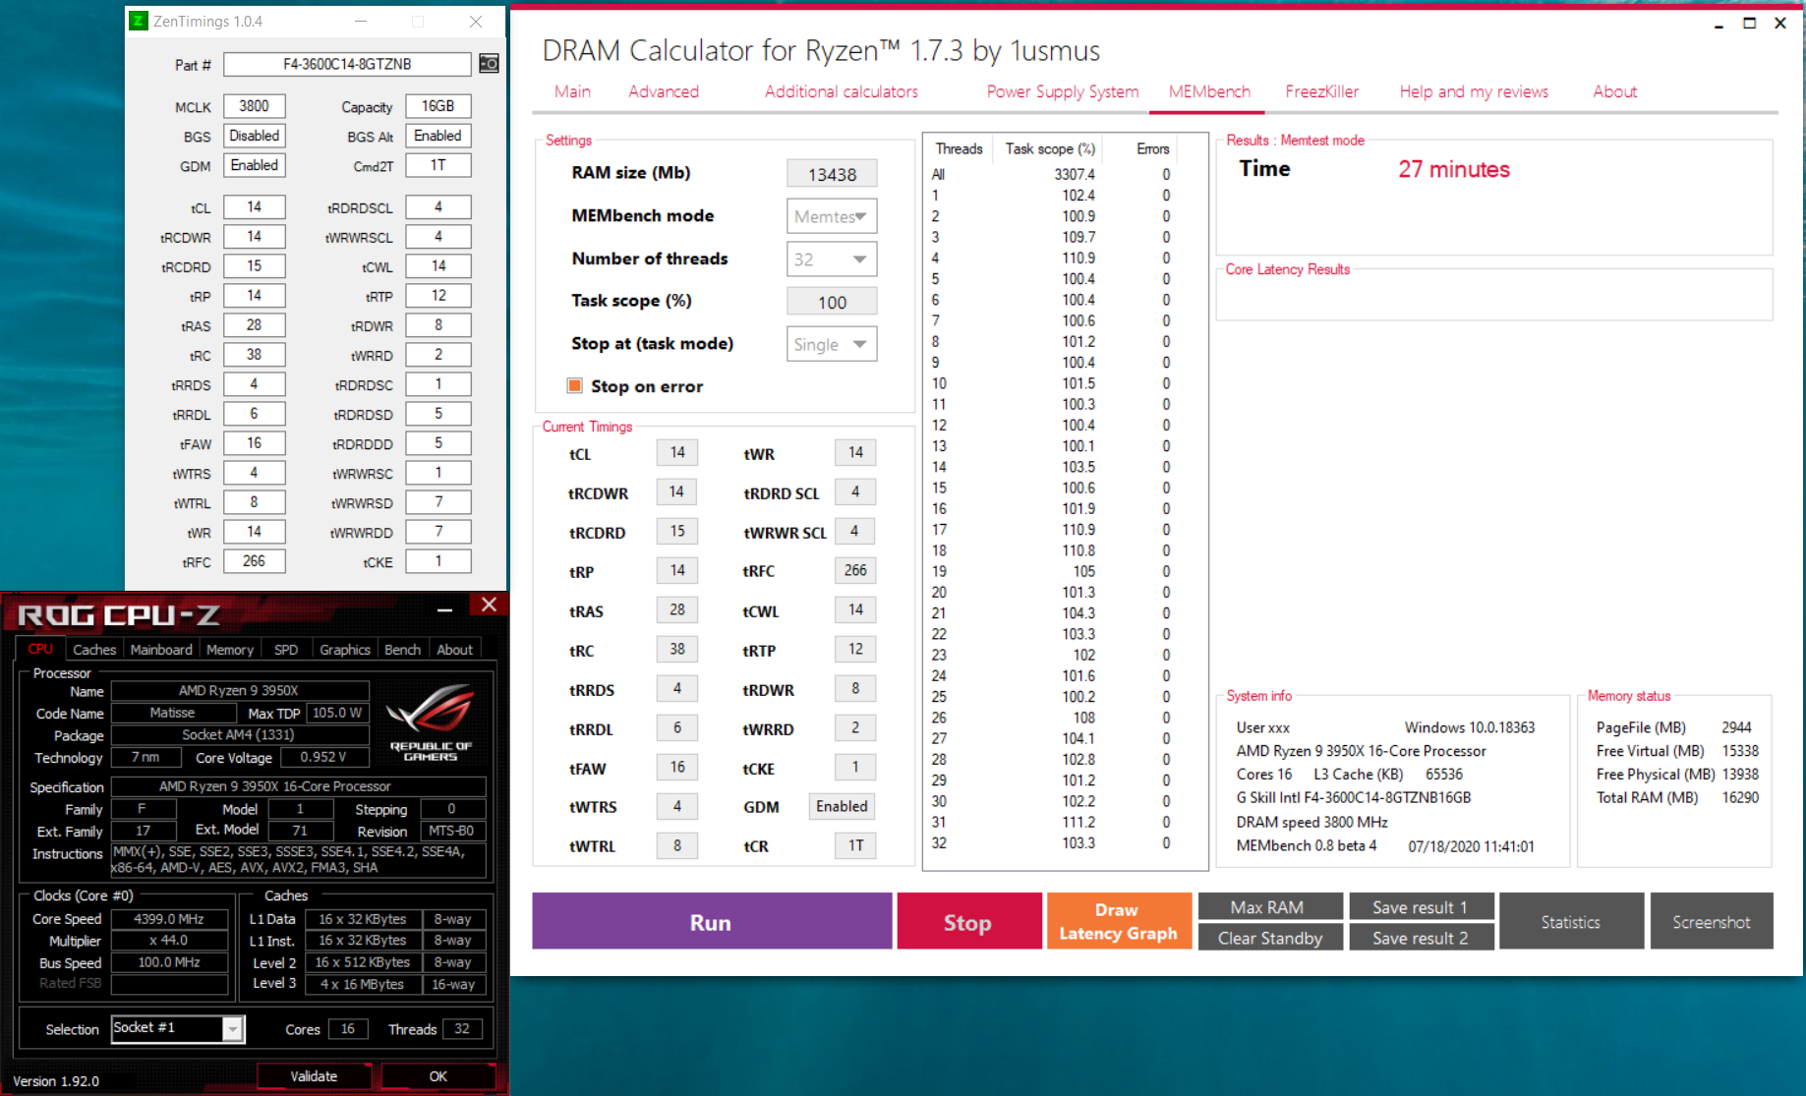Click the Cmd2T 1T value in ZenTimings
Screen dimensions: 1806x1096
438,165
